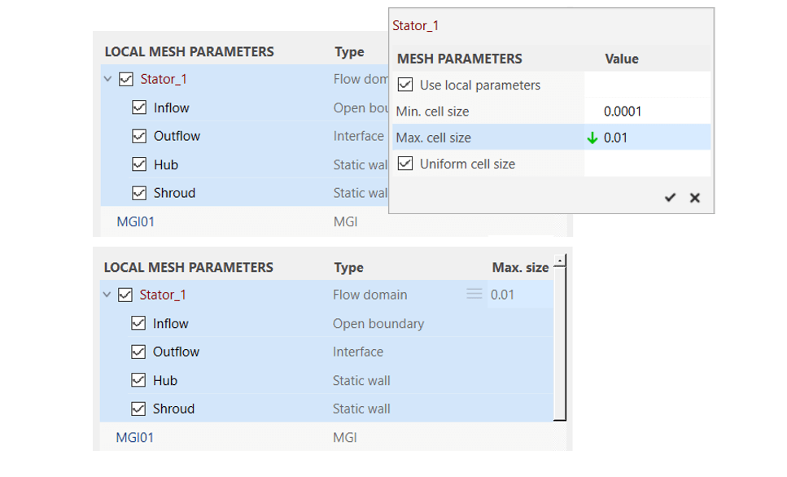This screenshot has height=477, width=787.
Task: Click the Stator_1 title in the popup
Action: coord(416,25)
